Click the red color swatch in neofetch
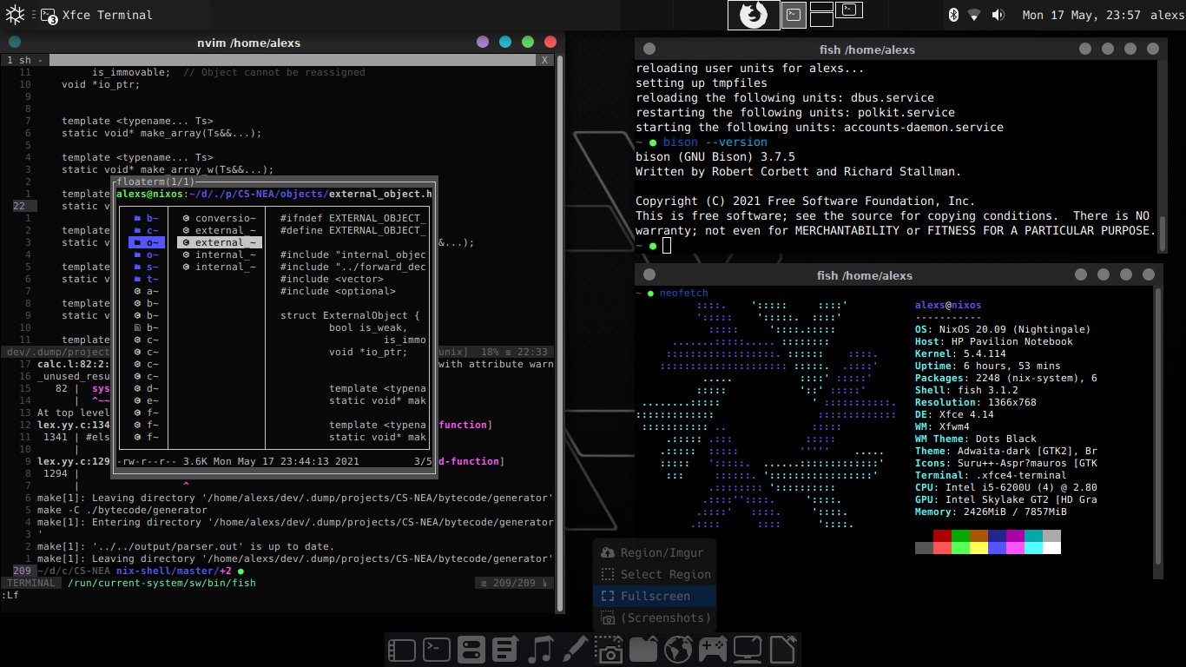Viewport: 1186px width, 667px height. pyautogui.click(x=942, y=536)
